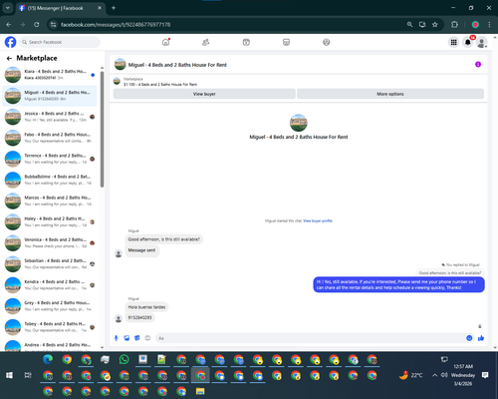Open Microsoft Edge from the taskbar
The width and height of the screenshot is (498, 399).
48,359
